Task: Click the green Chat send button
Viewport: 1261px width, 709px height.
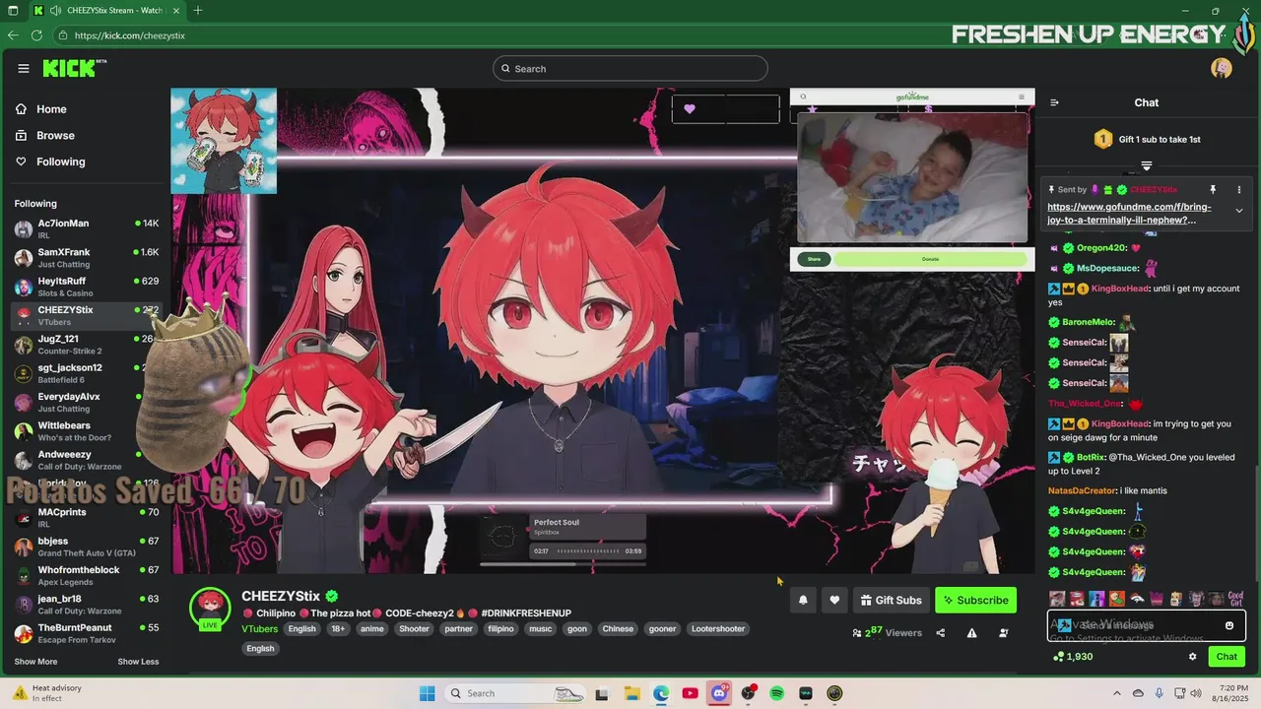Action: click(1227, 657)
